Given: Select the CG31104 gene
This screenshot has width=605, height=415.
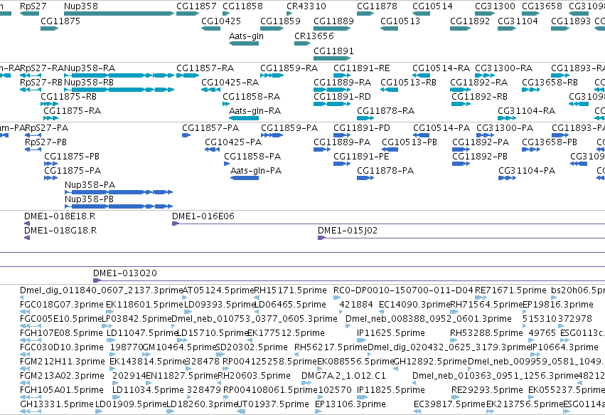Looking at the screenshot, I should (x=507, y=28).
